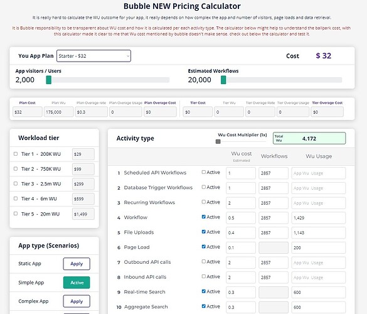Check the Tier 2 - 750K WU checkbox
Image resolution: width=367 pixels, height=314 pixels.
coord(16,169)
